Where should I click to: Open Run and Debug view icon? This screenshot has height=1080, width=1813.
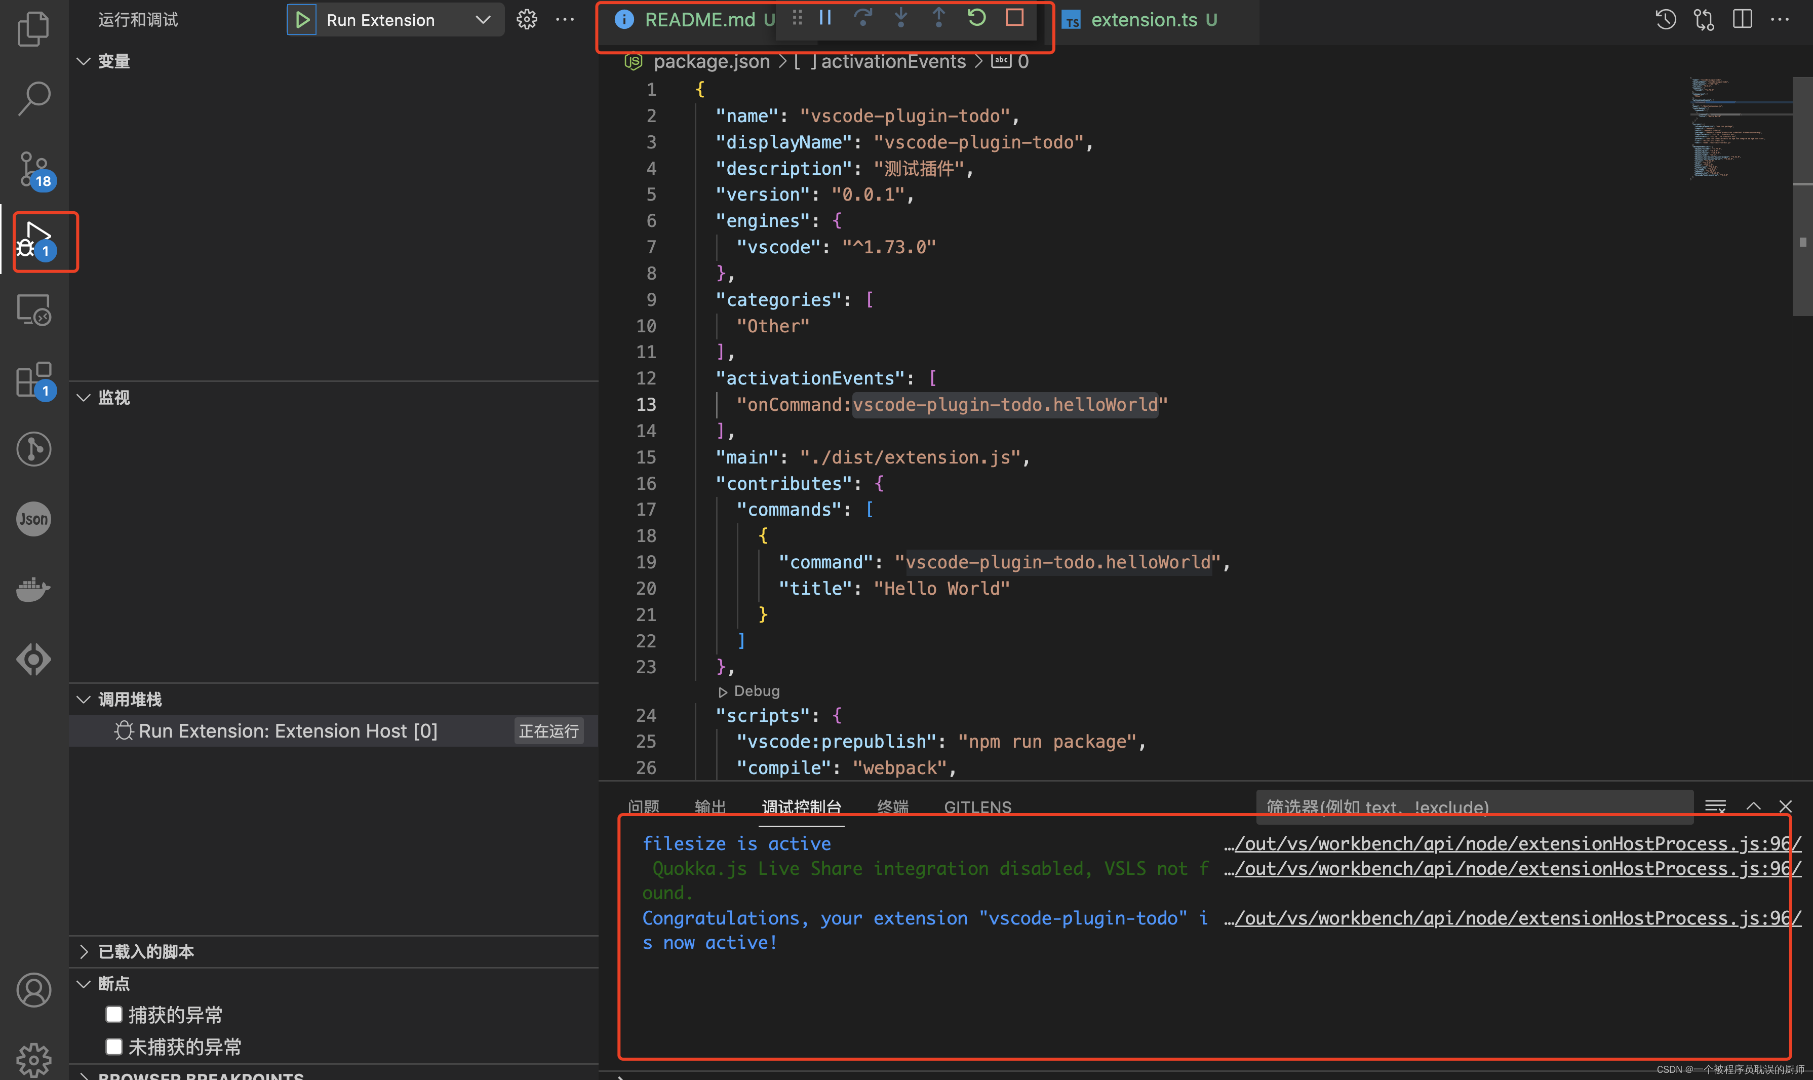[x=35, y=241]
